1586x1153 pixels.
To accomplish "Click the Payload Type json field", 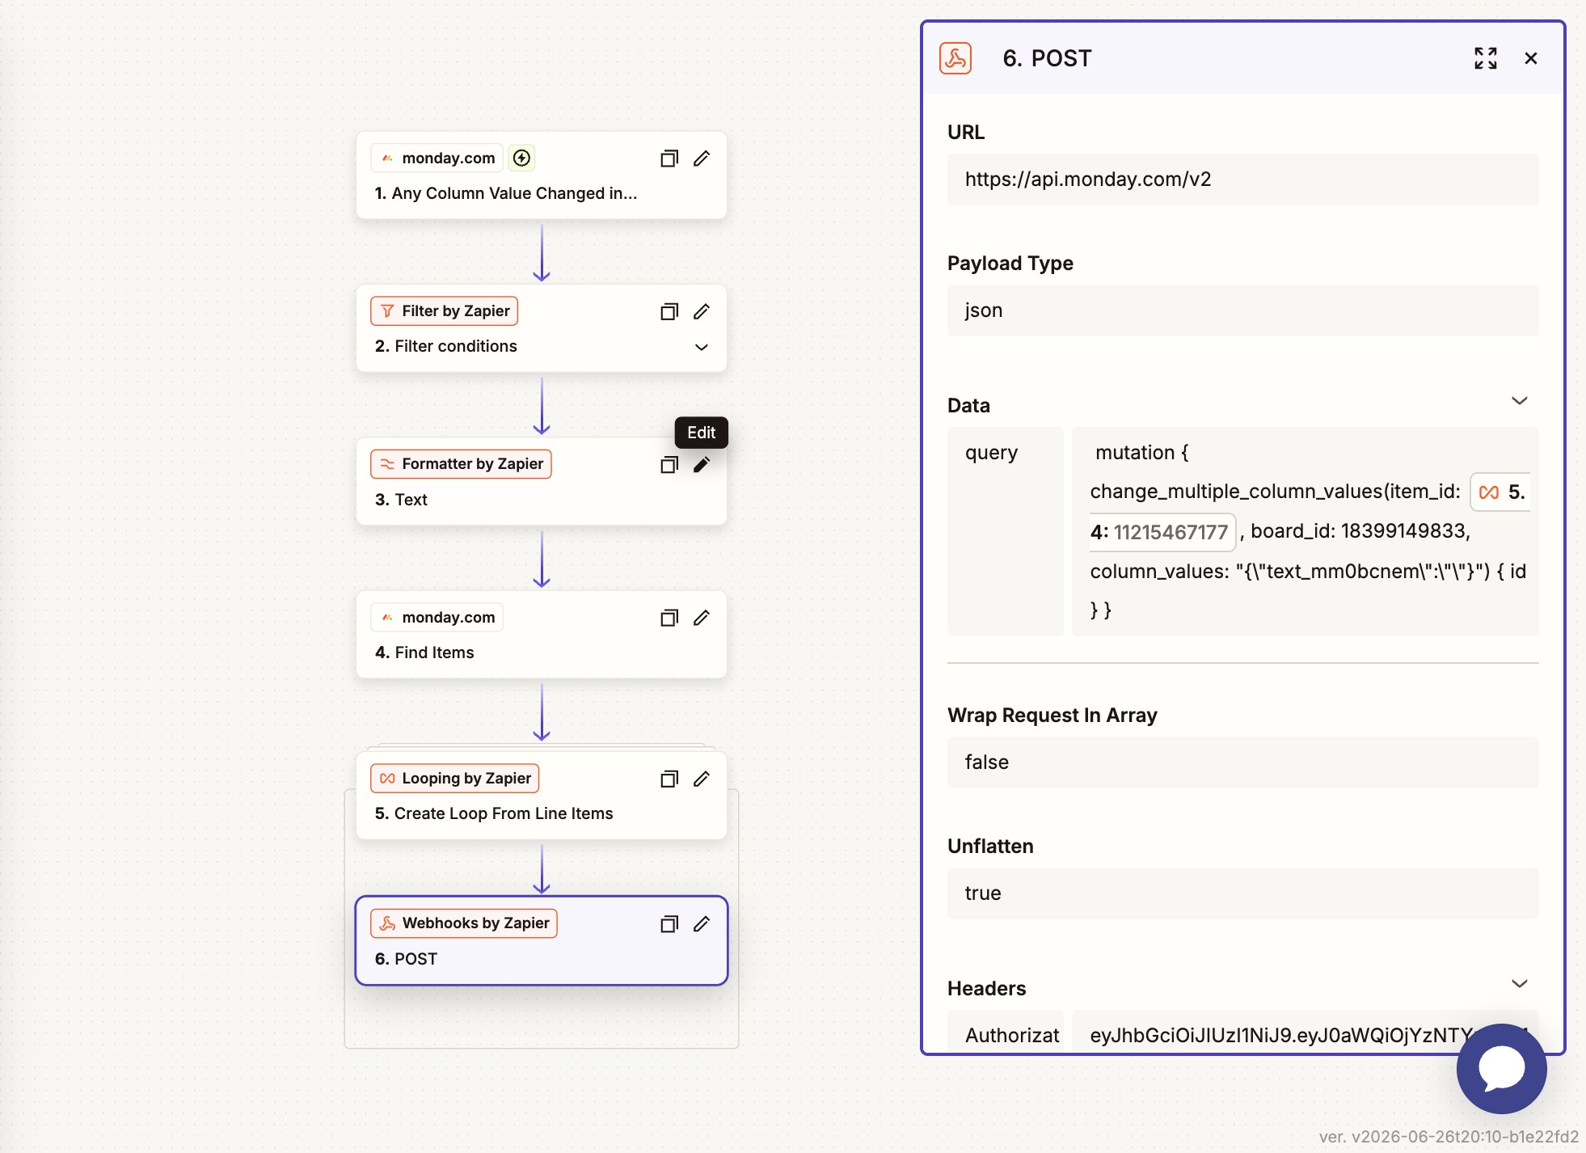I will [1242, 310].
